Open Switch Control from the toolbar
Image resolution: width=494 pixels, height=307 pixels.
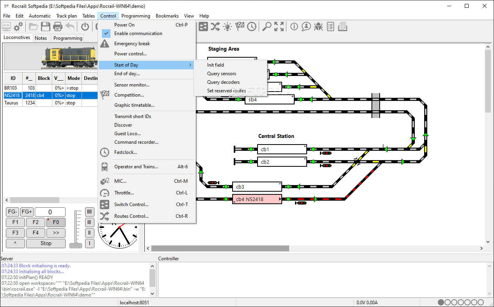tap(203, 26)
